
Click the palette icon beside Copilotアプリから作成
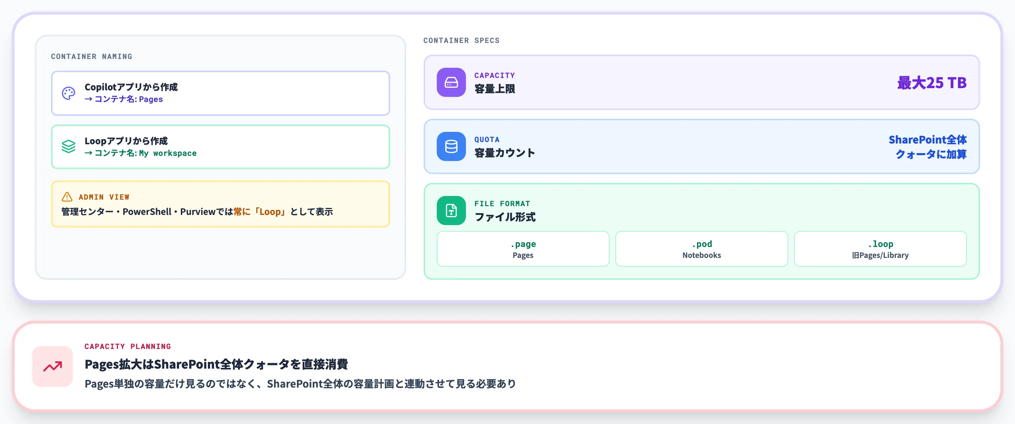click(69, 93)
